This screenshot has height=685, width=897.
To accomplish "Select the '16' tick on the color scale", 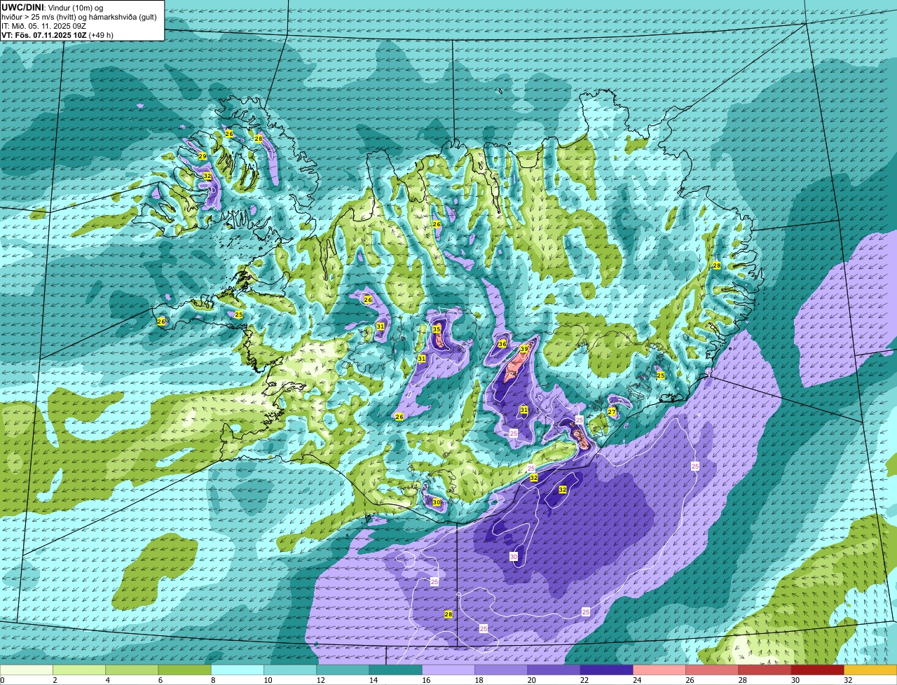I will 426,680.
